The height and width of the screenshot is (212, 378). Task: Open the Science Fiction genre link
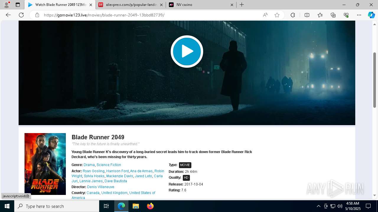pos(109,165)
